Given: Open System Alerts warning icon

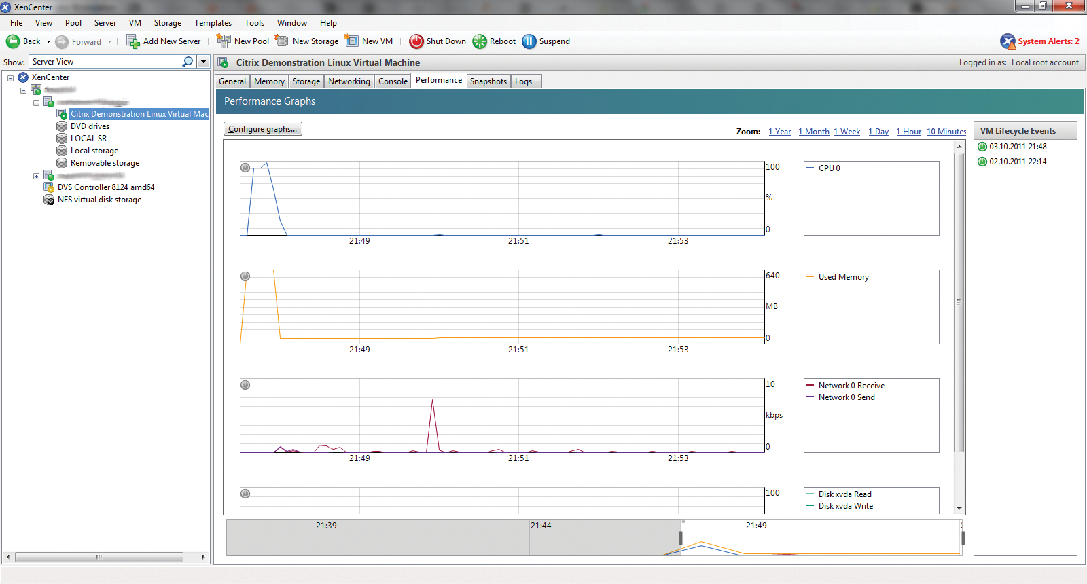Looking at the screenshot, I should [x=1008, y=41].
